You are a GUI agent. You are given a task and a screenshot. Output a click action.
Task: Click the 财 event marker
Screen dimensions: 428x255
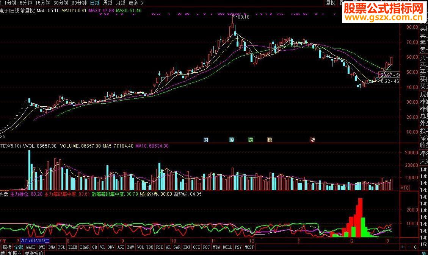206,140
